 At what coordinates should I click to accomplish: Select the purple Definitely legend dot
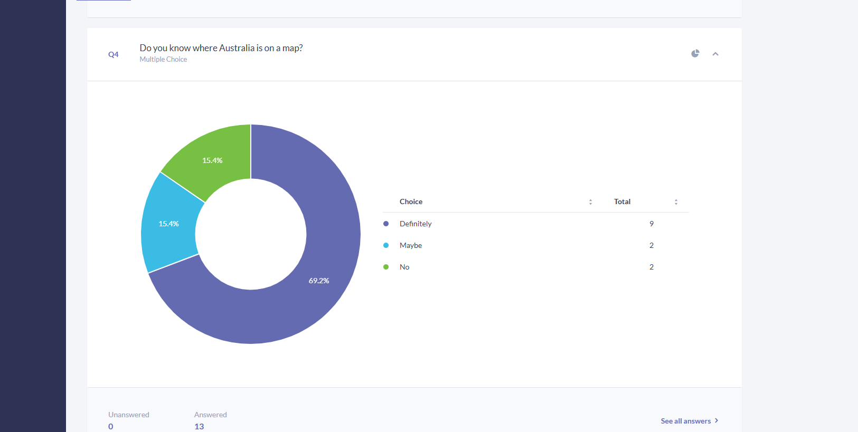[x=386, y=224]
